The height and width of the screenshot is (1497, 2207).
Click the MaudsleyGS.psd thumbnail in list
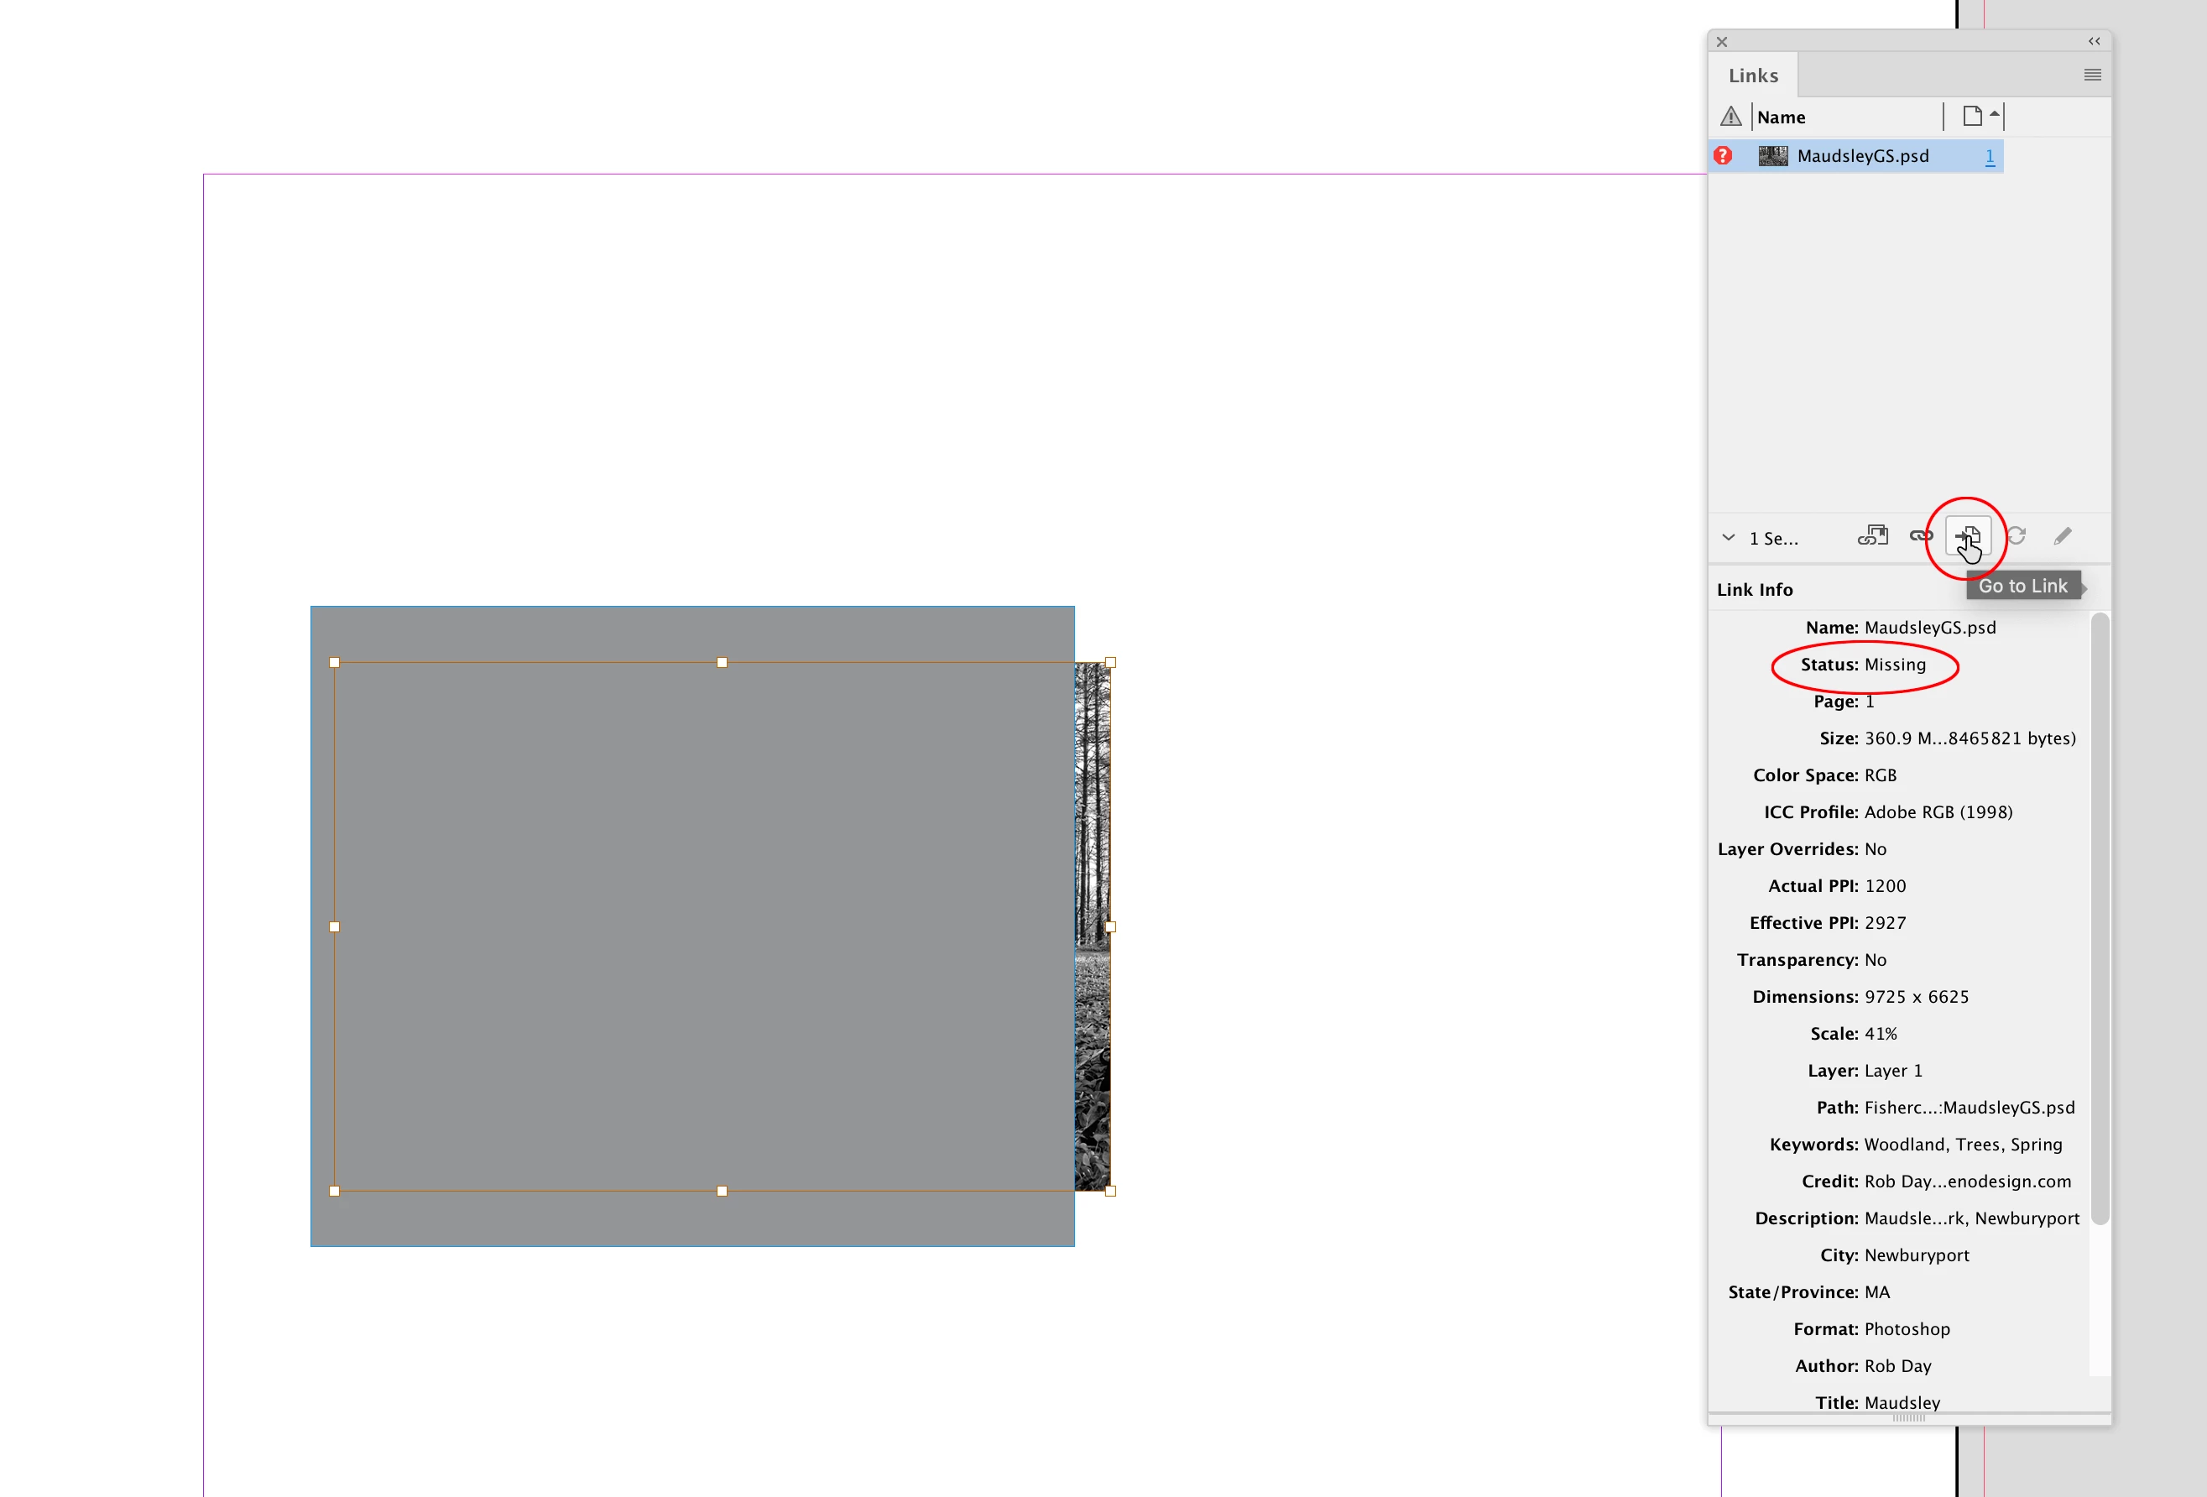pyautogui.click(x=1772, y=156)
